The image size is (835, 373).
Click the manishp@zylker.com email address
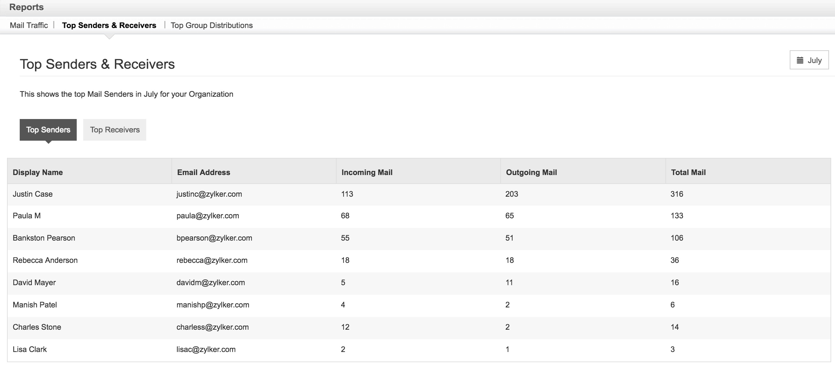click(213, 305)
